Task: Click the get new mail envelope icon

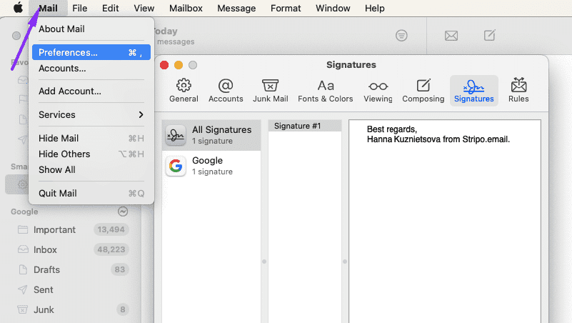Action: (451, 36)
